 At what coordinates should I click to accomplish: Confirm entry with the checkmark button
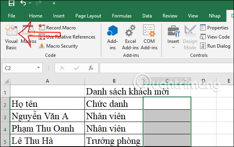tap(77, 68)
